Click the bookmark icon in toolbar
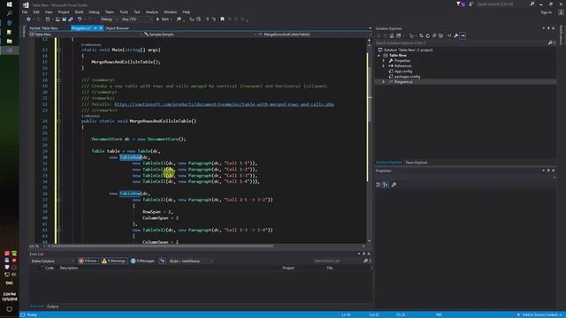Viewport: 566px width, 318px height. [x=222, y=19]
